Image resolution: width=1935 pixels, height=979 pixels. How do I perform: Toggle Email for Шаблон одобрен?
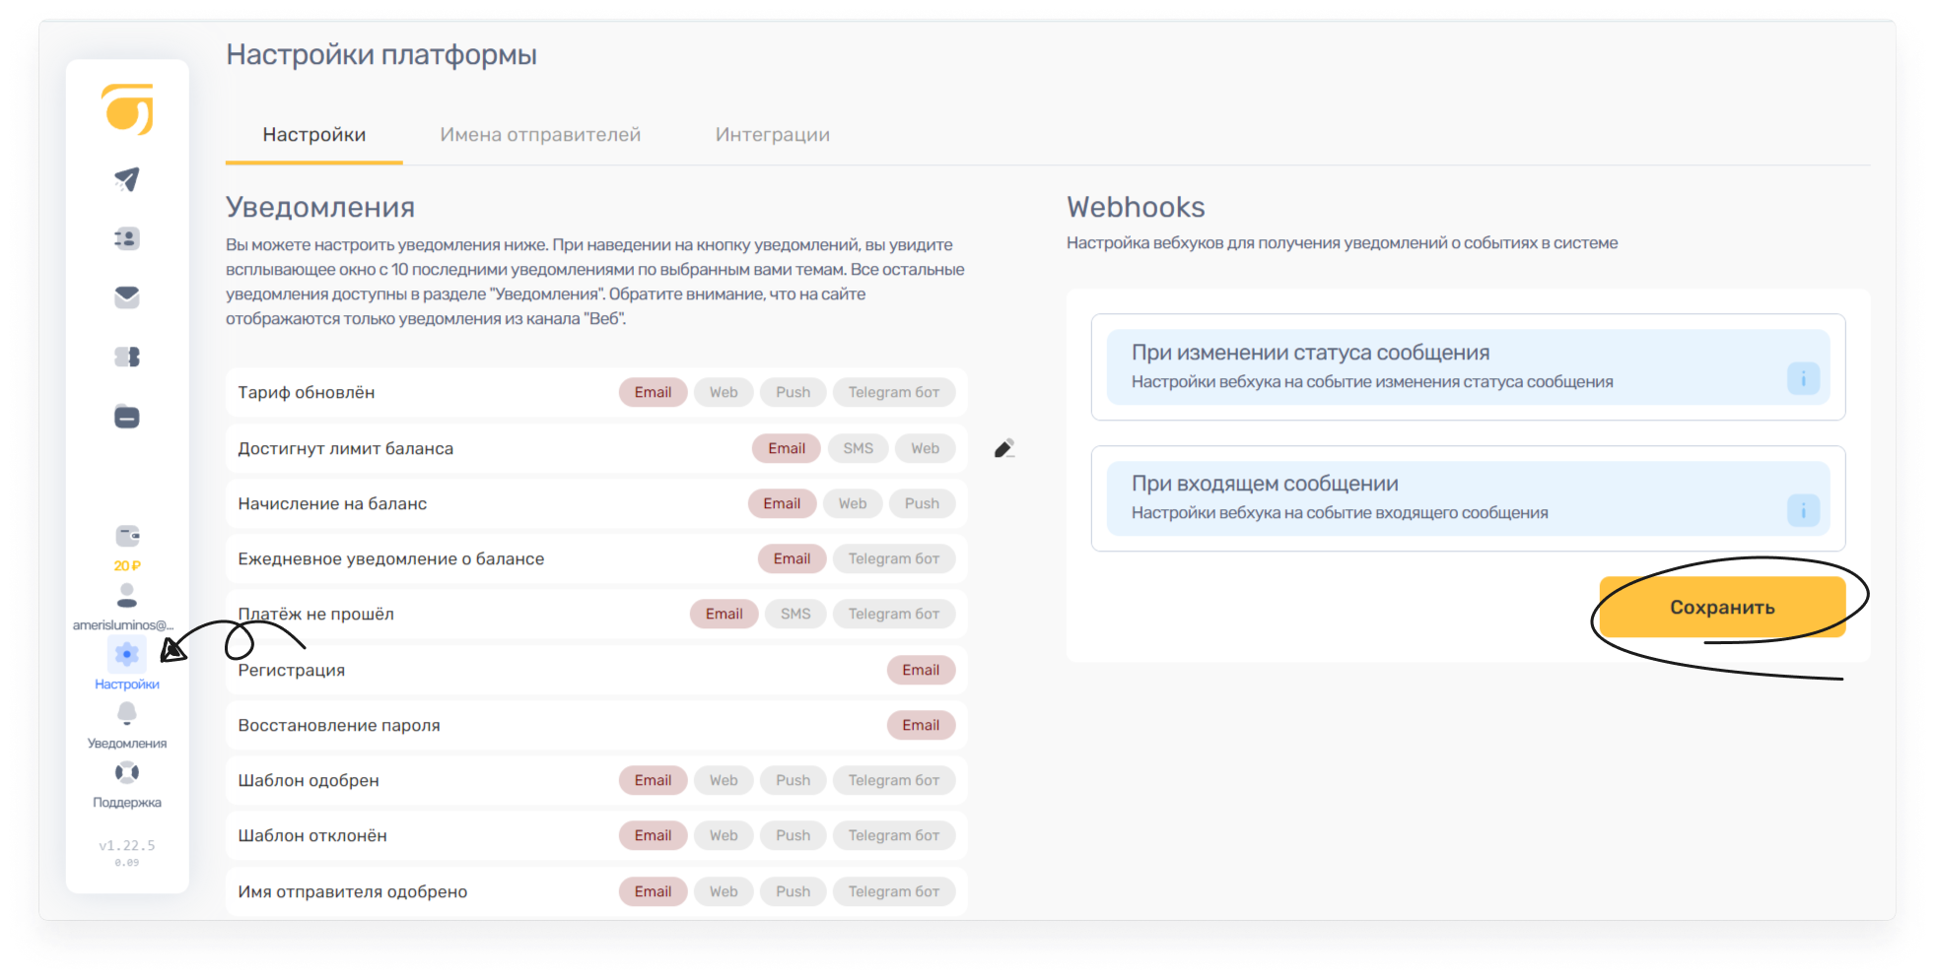click(653, 780)
